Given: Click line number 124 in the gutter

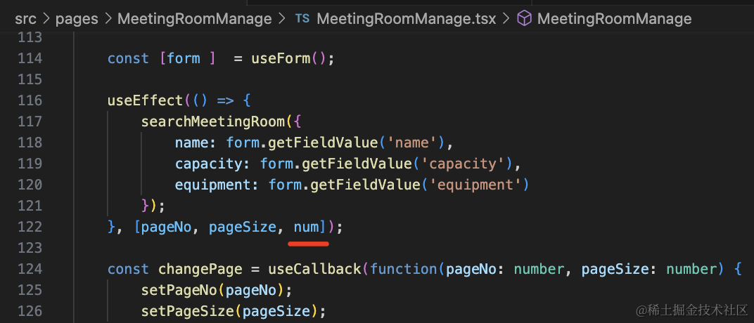Looking at the screenshot, I should tap(30, 269).
